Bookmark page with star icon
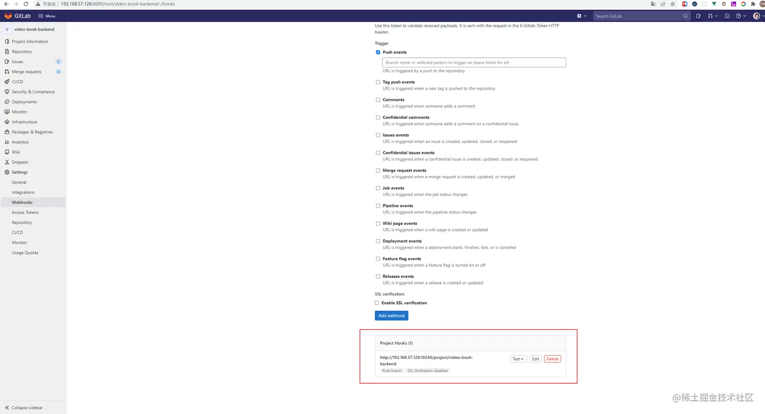This screenshot has width=765, height=414. point(672,4)
